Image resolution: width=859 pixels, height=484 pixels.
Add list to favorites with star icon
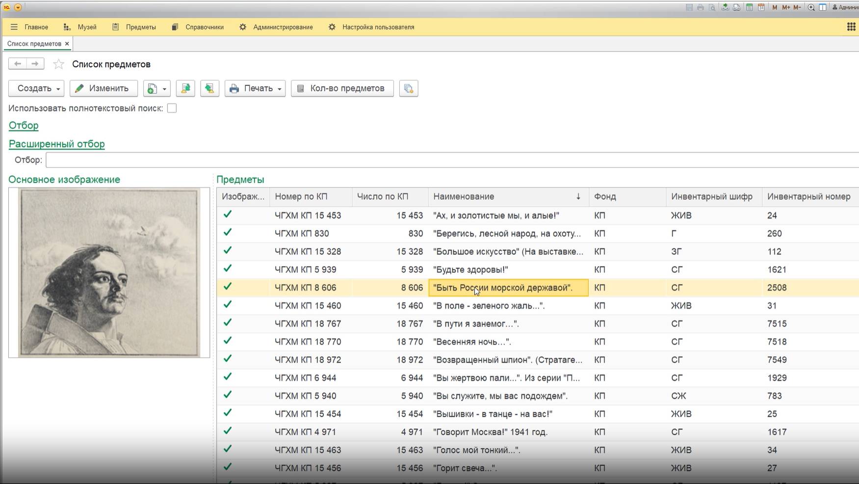pyautogui.click(x=58, y=64)
